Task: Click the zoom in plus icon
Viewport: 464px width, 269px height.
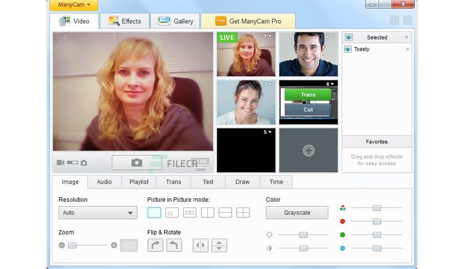Action: 114,245
